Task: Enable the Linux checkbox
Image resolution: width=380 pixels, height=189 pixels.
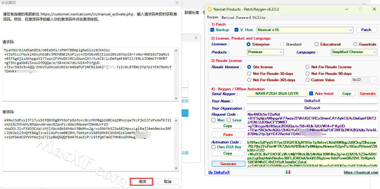Action: (x=229, y=120)
